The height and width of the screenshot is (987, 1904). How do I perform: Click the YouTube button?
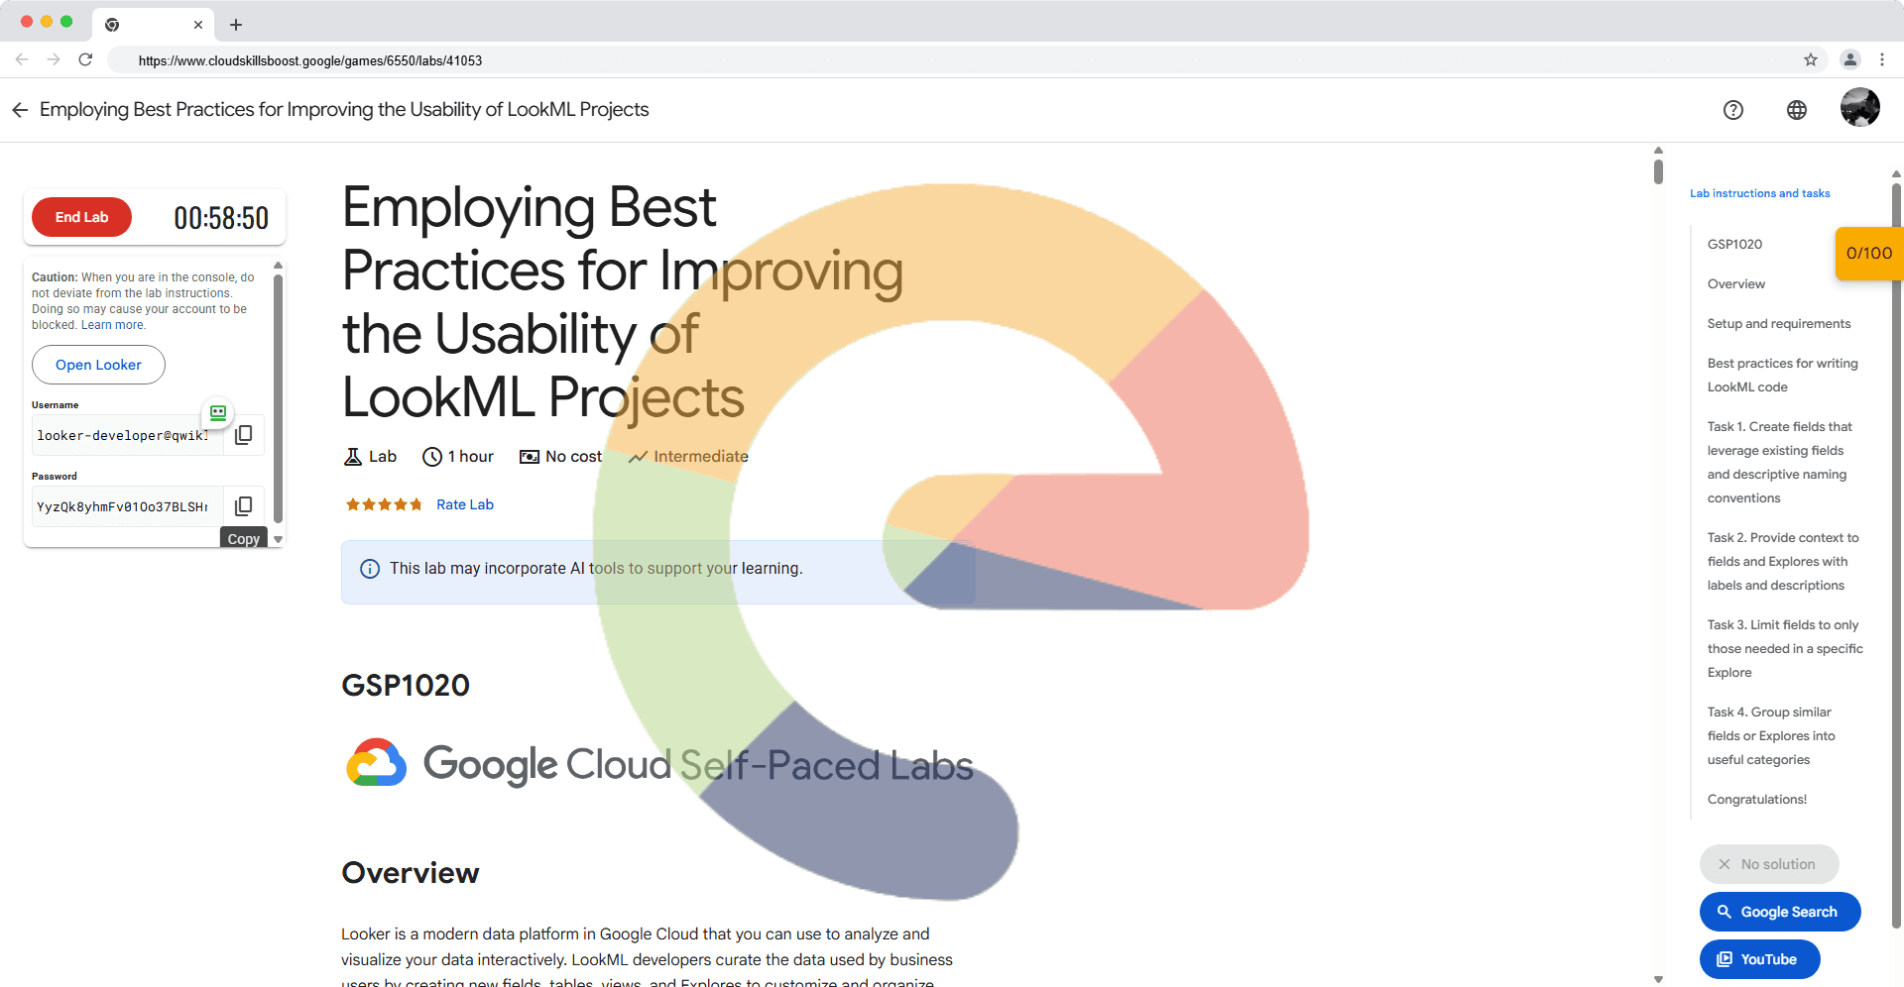pos(1759,959)
